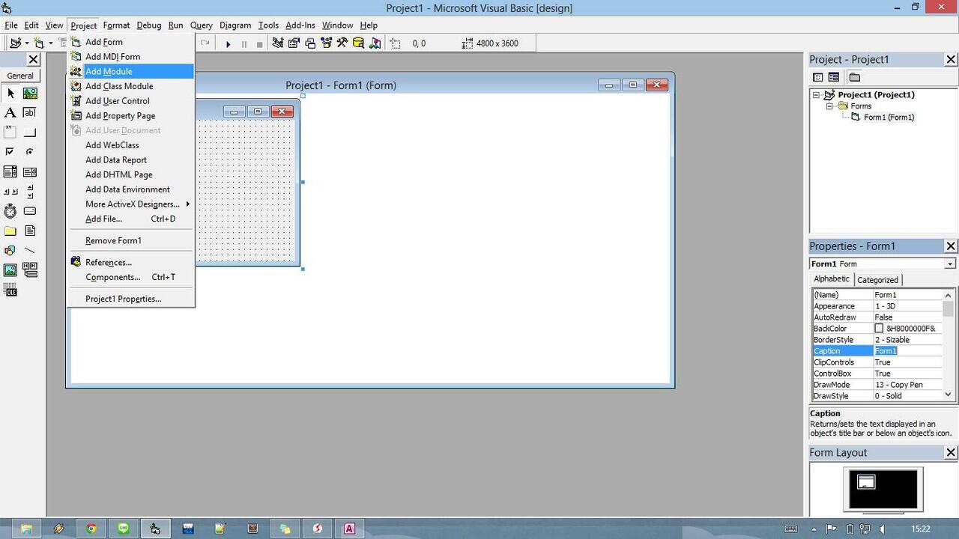Open Project1 Properties... menu entry
This screenshot has height=539, width=959.
pyautogui.click(x=123, y=299)
